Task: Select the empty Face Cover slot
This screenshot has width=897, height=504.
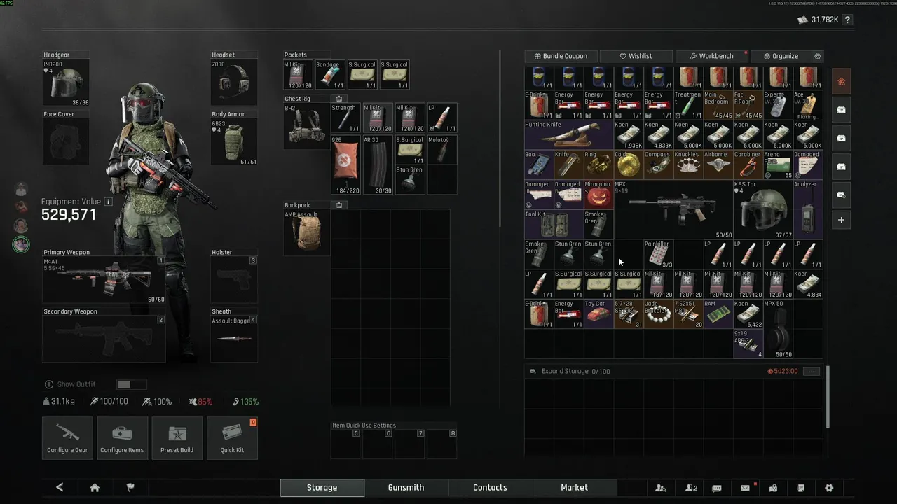Action: click(66, 141)
